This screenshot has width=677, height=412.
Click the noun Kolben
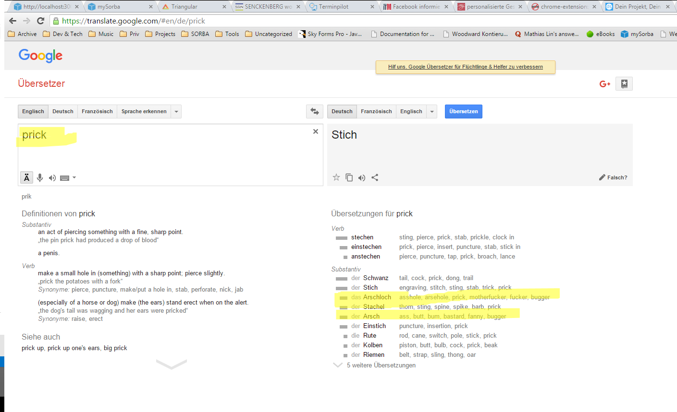click(373, 345)
